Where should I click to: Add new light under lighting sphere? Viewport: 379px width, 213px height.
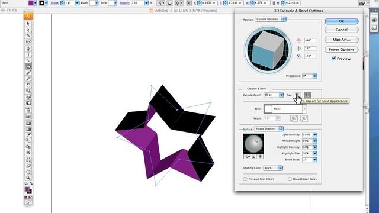tap(253, 157)
